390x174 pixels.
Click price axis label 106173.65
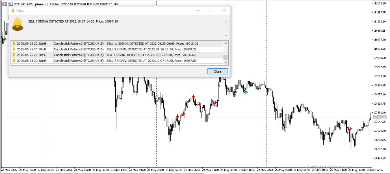coord(380,158)
